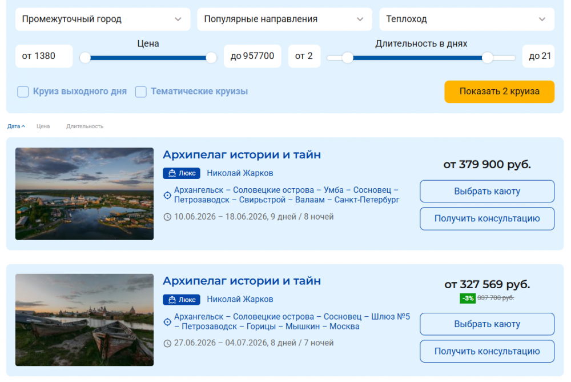The image size is (571, 382).
Task: Sort cruises by Длительность
Action: click(85, 126)
